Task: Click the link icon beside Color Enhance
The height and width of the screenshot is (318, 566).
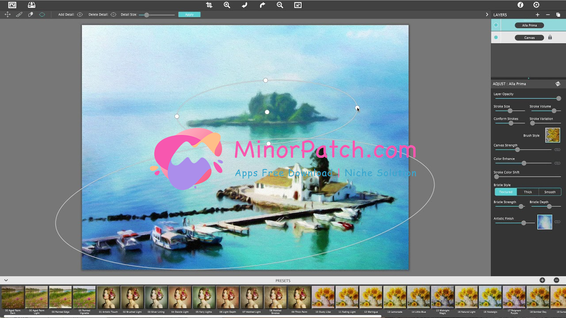Action: click(x=558, y=163)
